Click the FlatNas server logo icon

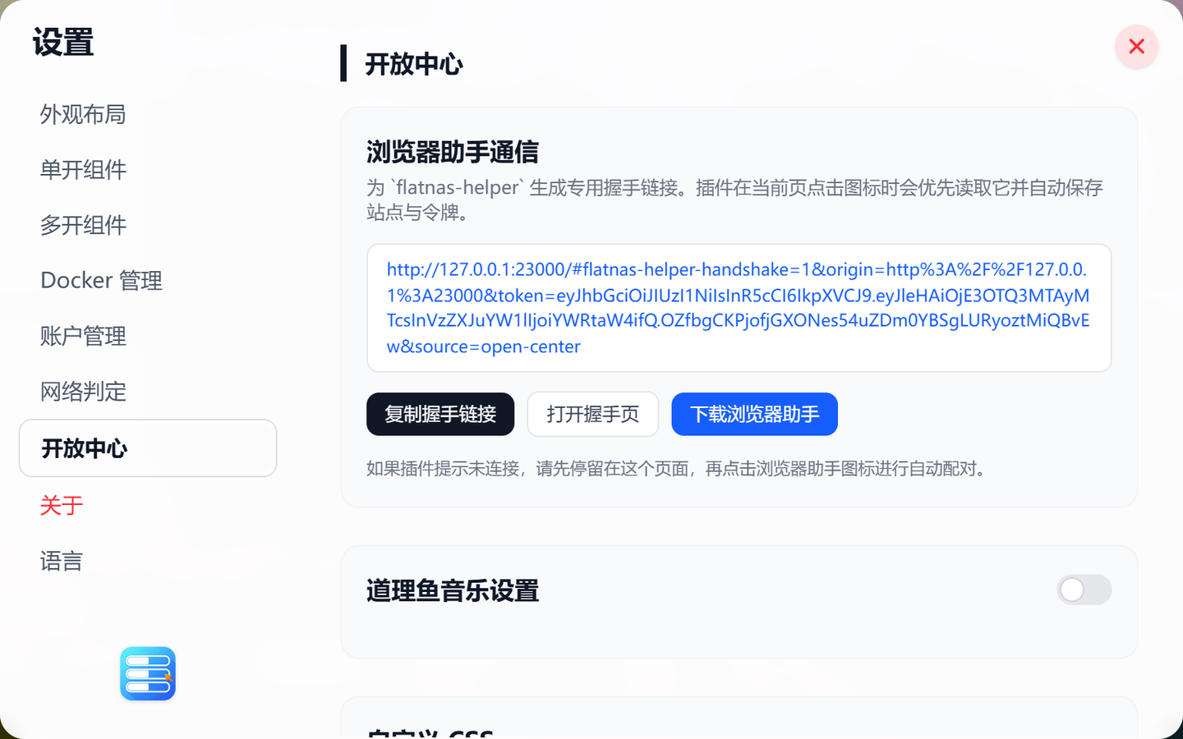pyautogui.click(x=148, y=673)
